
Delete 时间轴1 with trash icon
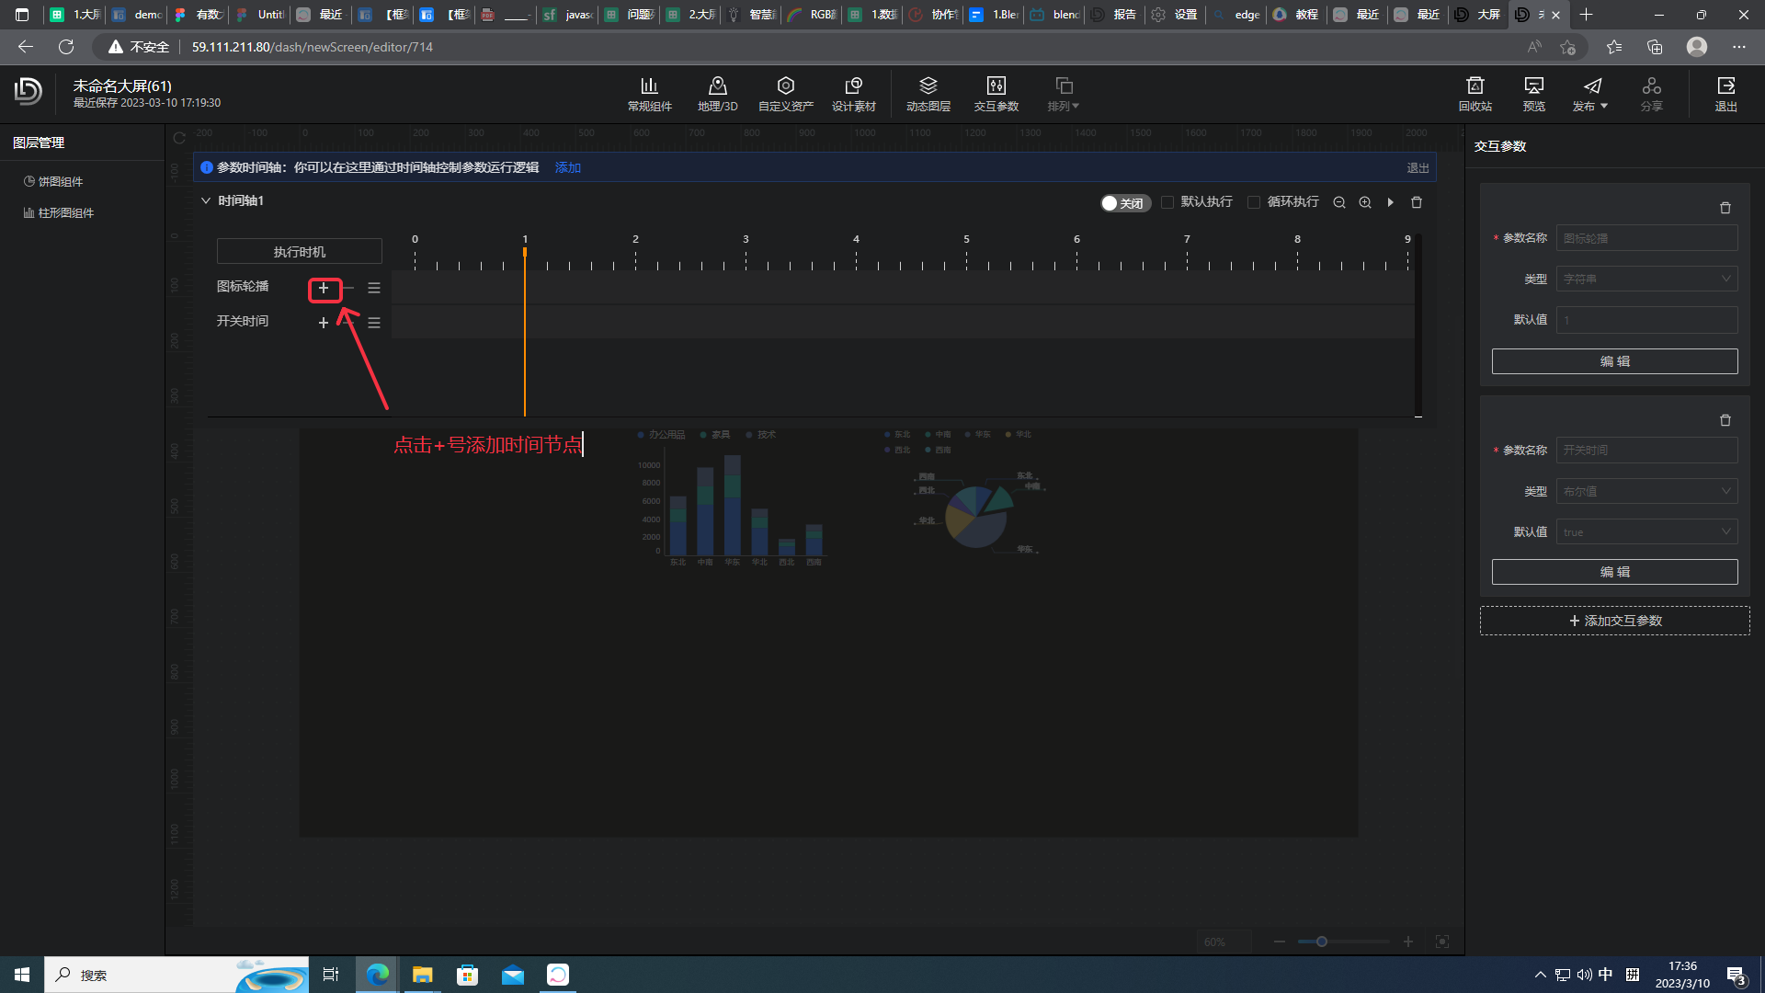(1417, 202)
